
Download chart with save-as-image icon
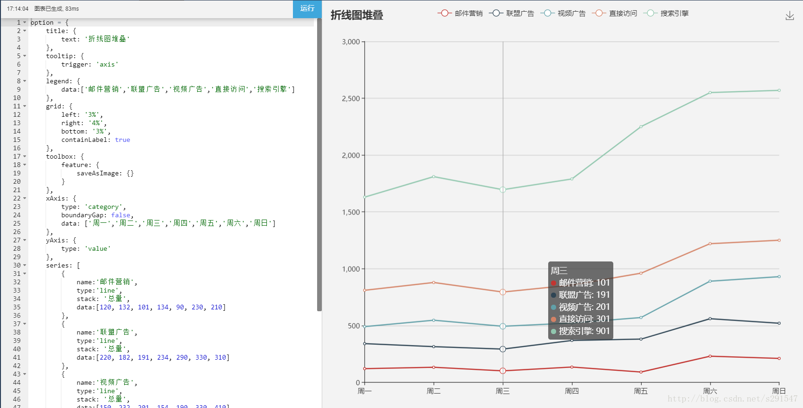(790, 16)
